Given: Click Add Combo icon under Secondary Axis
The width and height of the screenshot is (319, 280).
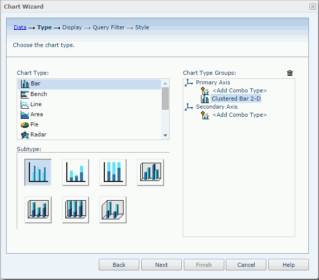Looking at the screenshot, I should click(205, 115).
